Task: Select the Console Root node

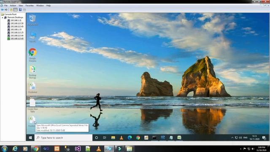Action: point(10,14)
